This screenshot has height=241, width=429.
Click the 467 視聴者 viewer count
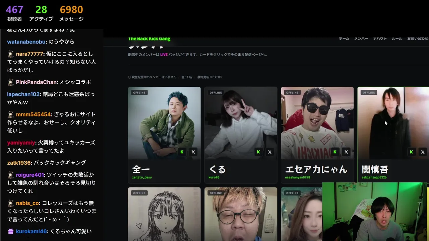click(14, 13)
